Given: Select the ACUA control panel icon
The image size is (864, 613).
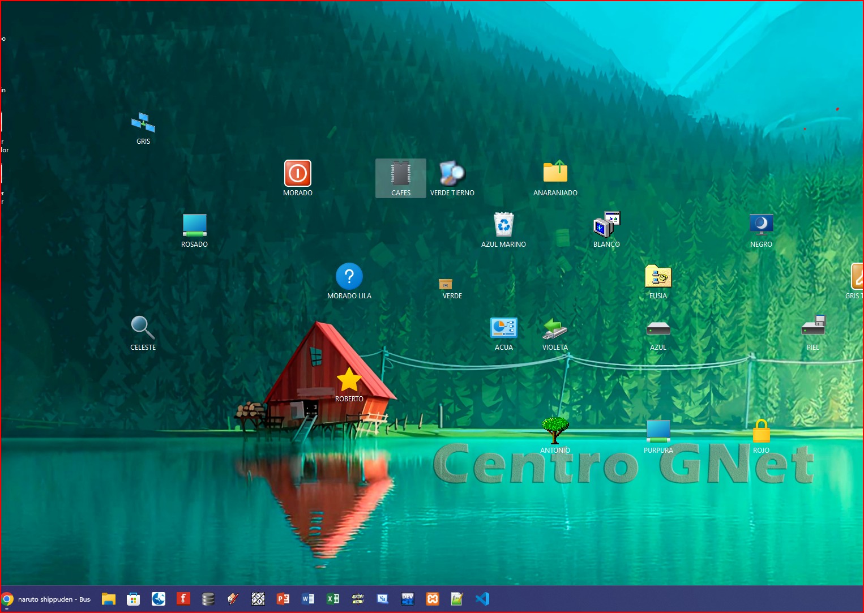Looking at the screenshot, I should coord(503,328).
